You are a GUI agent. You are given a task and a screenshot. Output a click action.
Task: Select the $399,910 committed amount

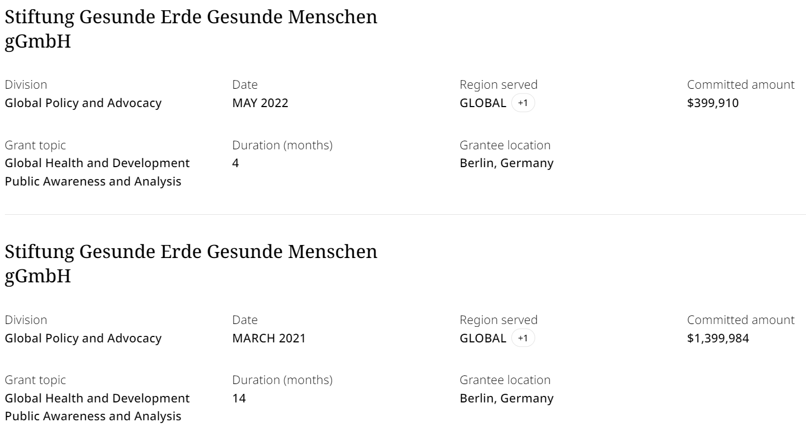tap(712, 103)
